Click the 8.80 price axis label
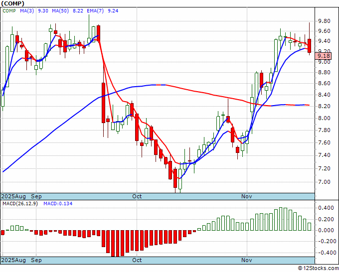 [324, 72]
